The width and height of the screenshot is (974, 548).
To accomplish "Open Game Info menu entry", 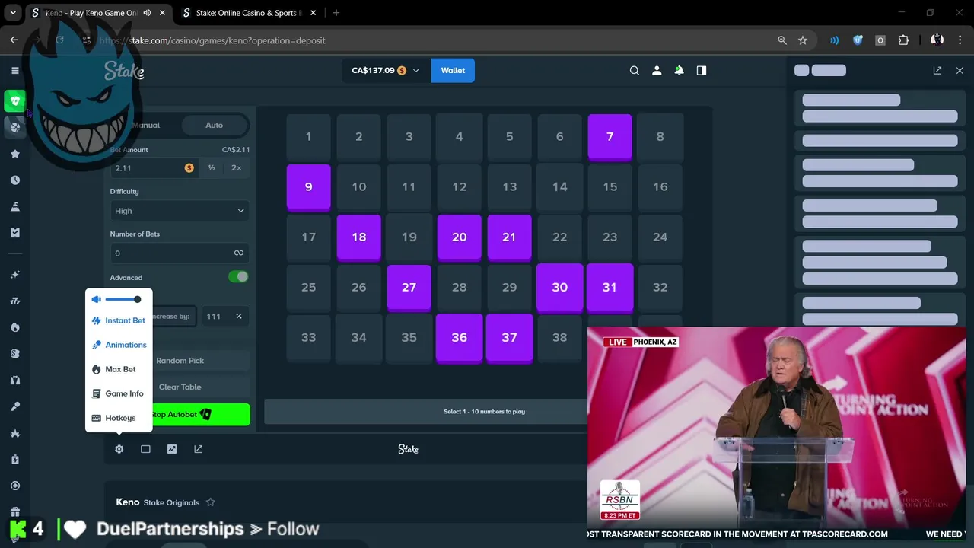I will (119, 393).
